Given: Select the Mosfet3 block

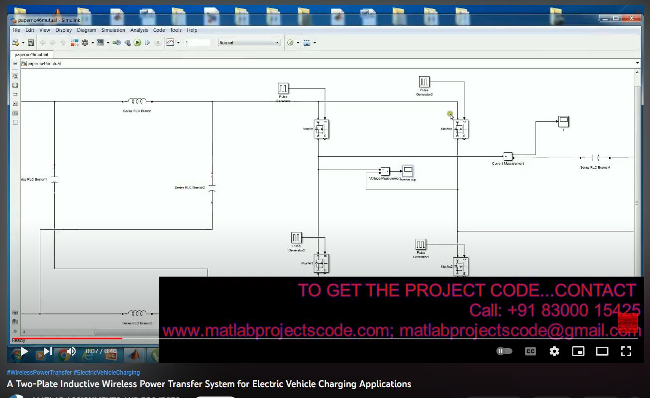Looking at the screenshot, I should pos(322,263).
